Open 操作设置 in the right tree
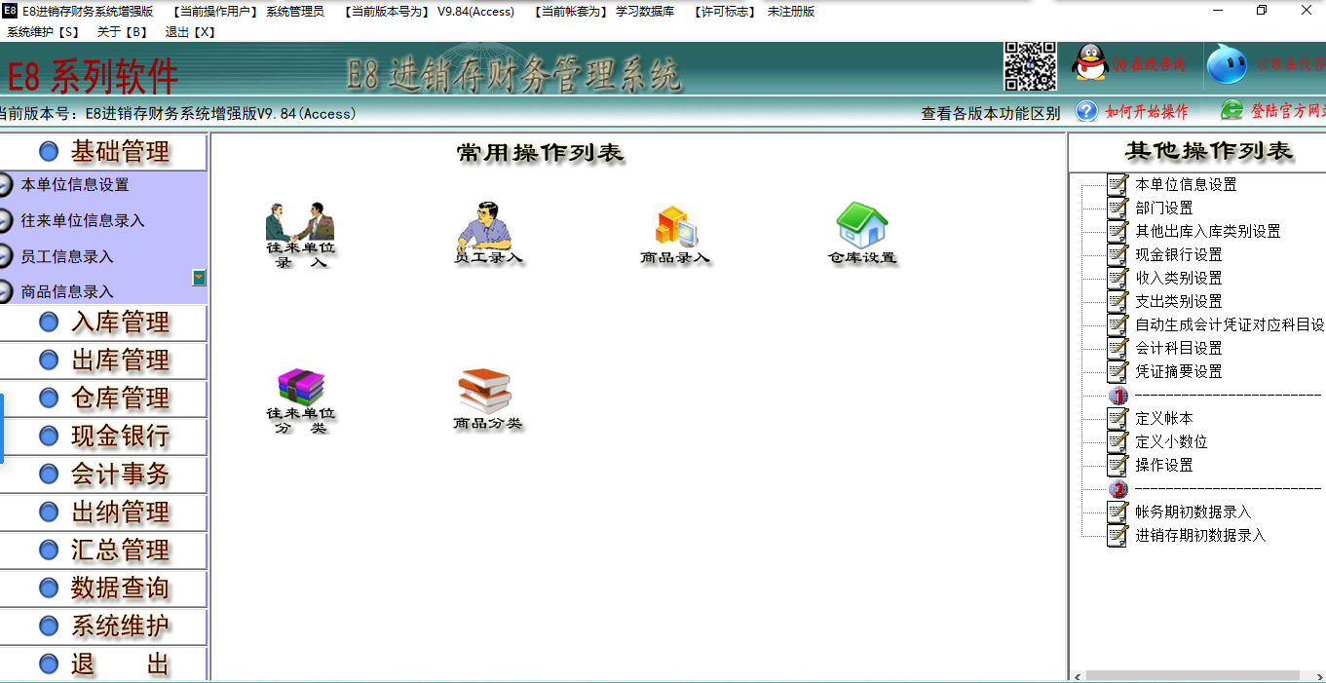The height and width of the screenshot is (683, 1326). point(1164,465)
